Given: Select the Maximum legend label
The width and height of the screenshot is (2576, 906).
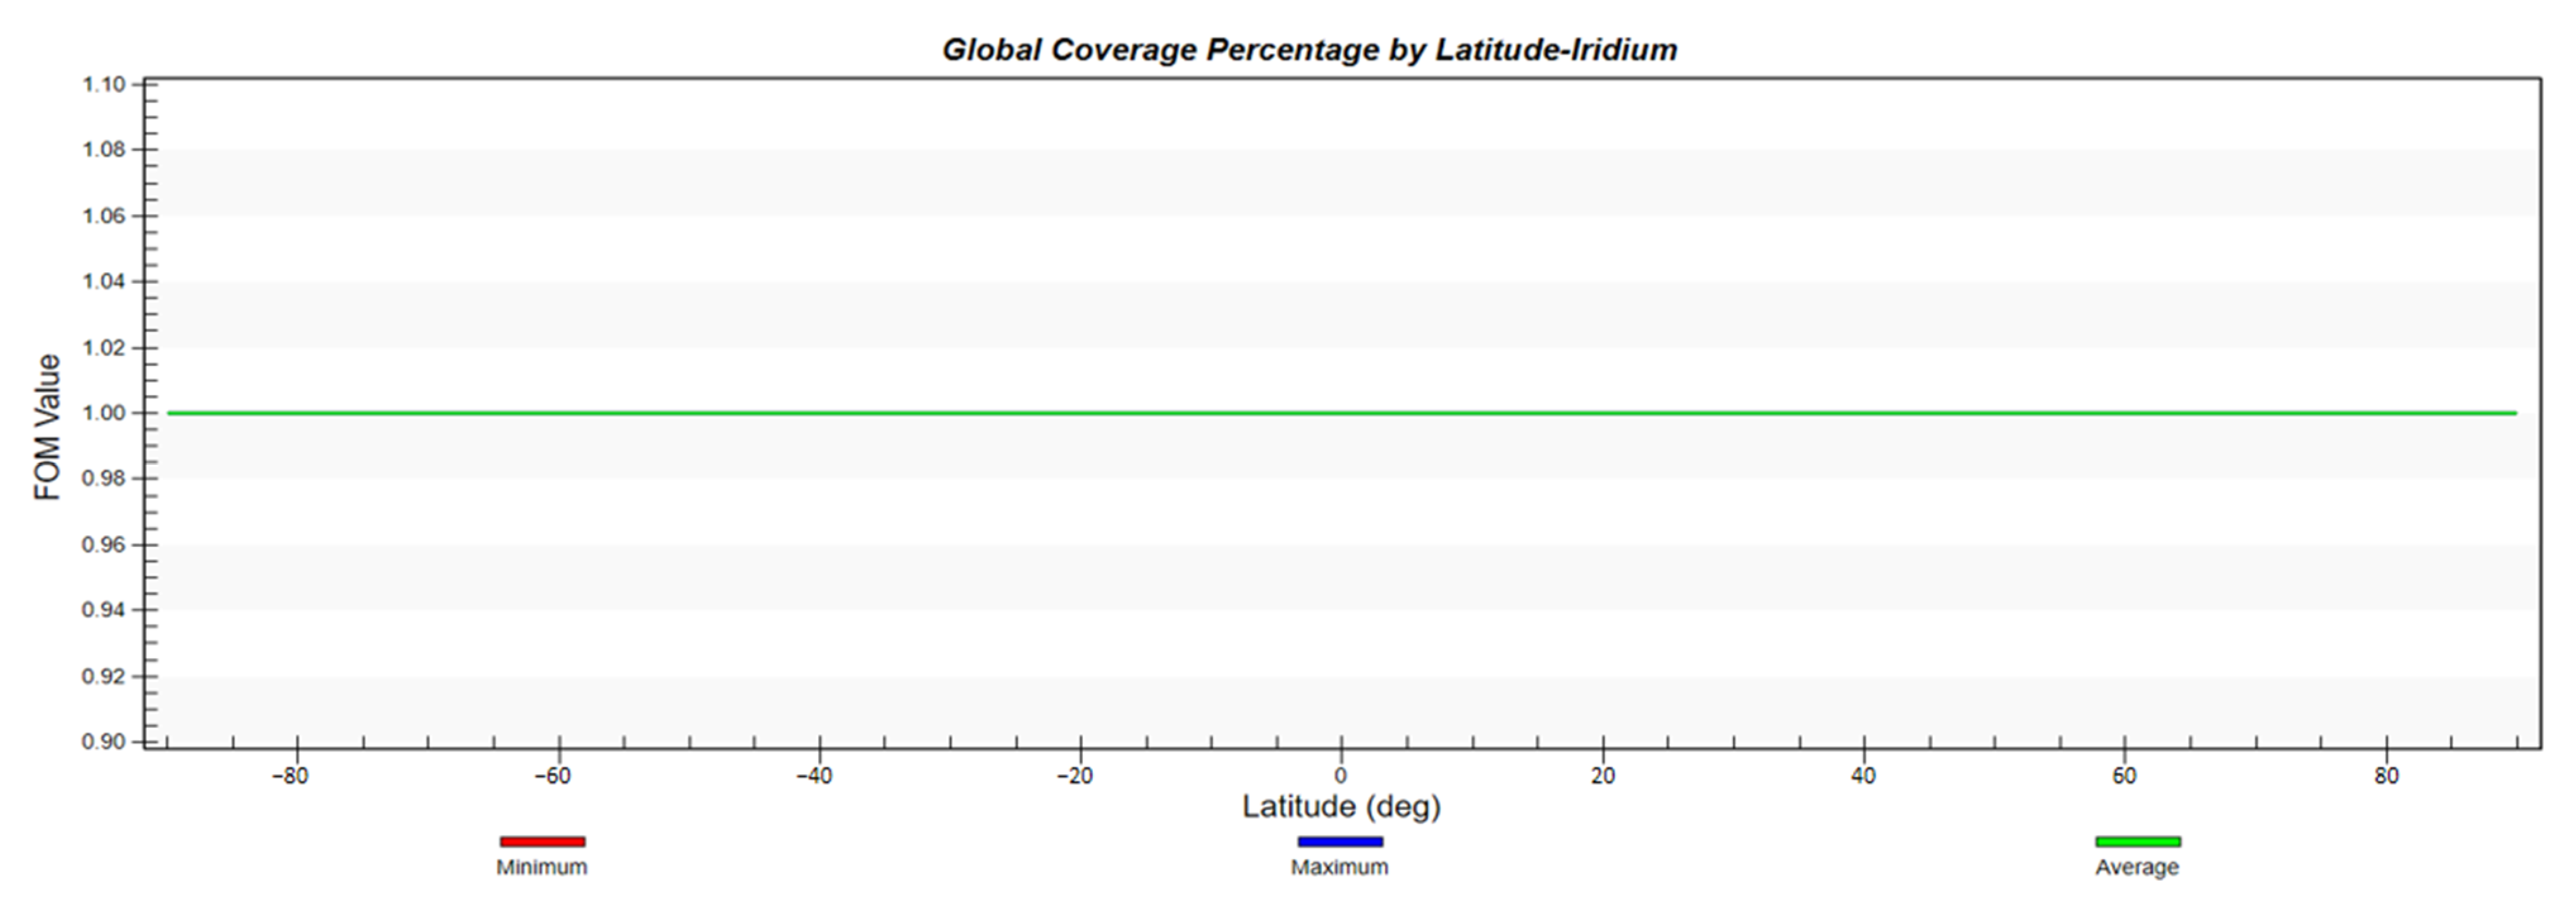Looking at the screenshot, I should click(1339, 867).
